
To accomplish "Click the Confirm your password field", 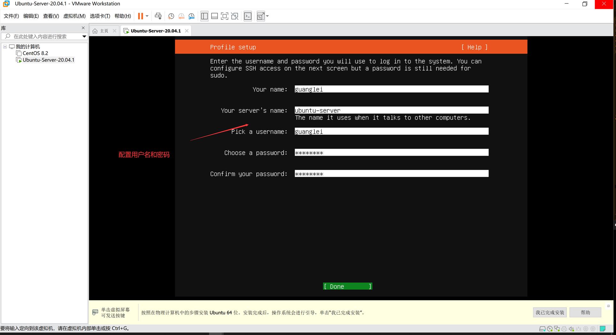I will 391,174.
